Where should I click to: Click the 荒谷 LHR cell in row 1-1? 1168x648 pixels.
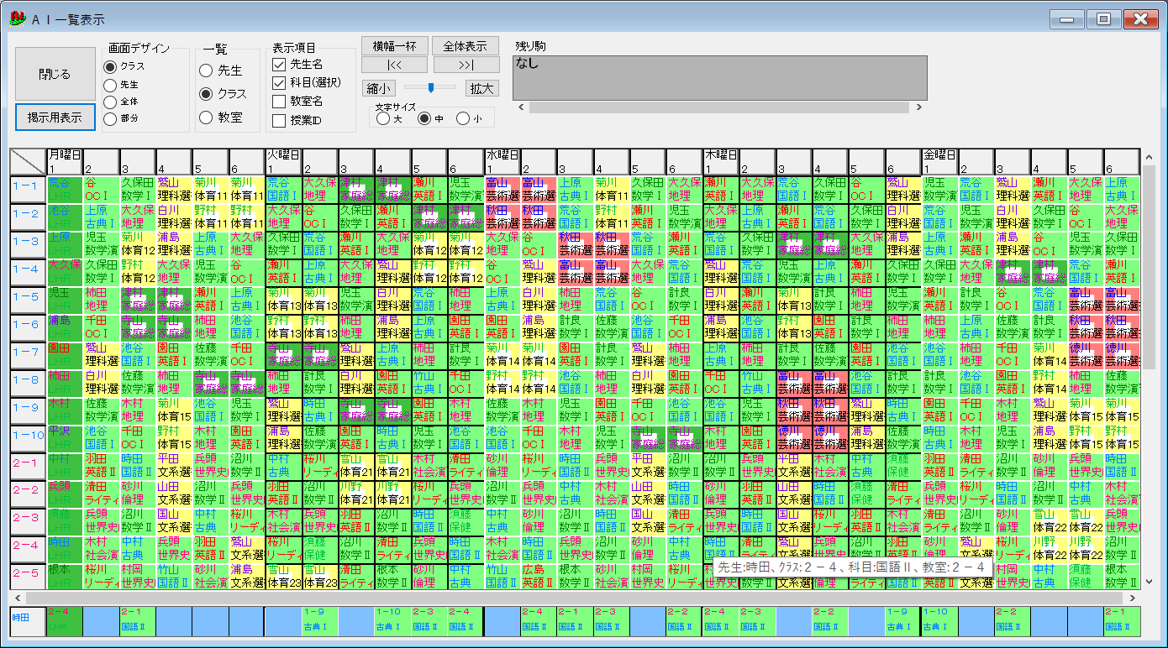[65, 189]
